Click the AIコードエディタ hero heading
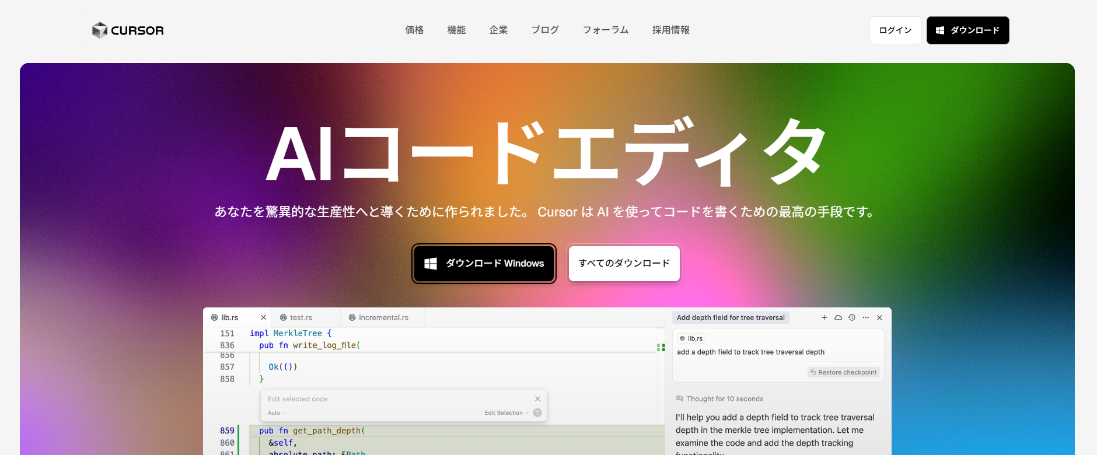Screen dimensions: 1097x455 546,153
